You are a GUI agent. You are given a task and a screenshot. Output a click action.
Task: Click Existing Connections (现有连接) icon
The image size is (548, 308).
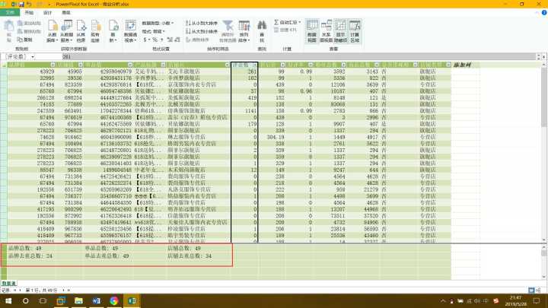coord(95,35)
